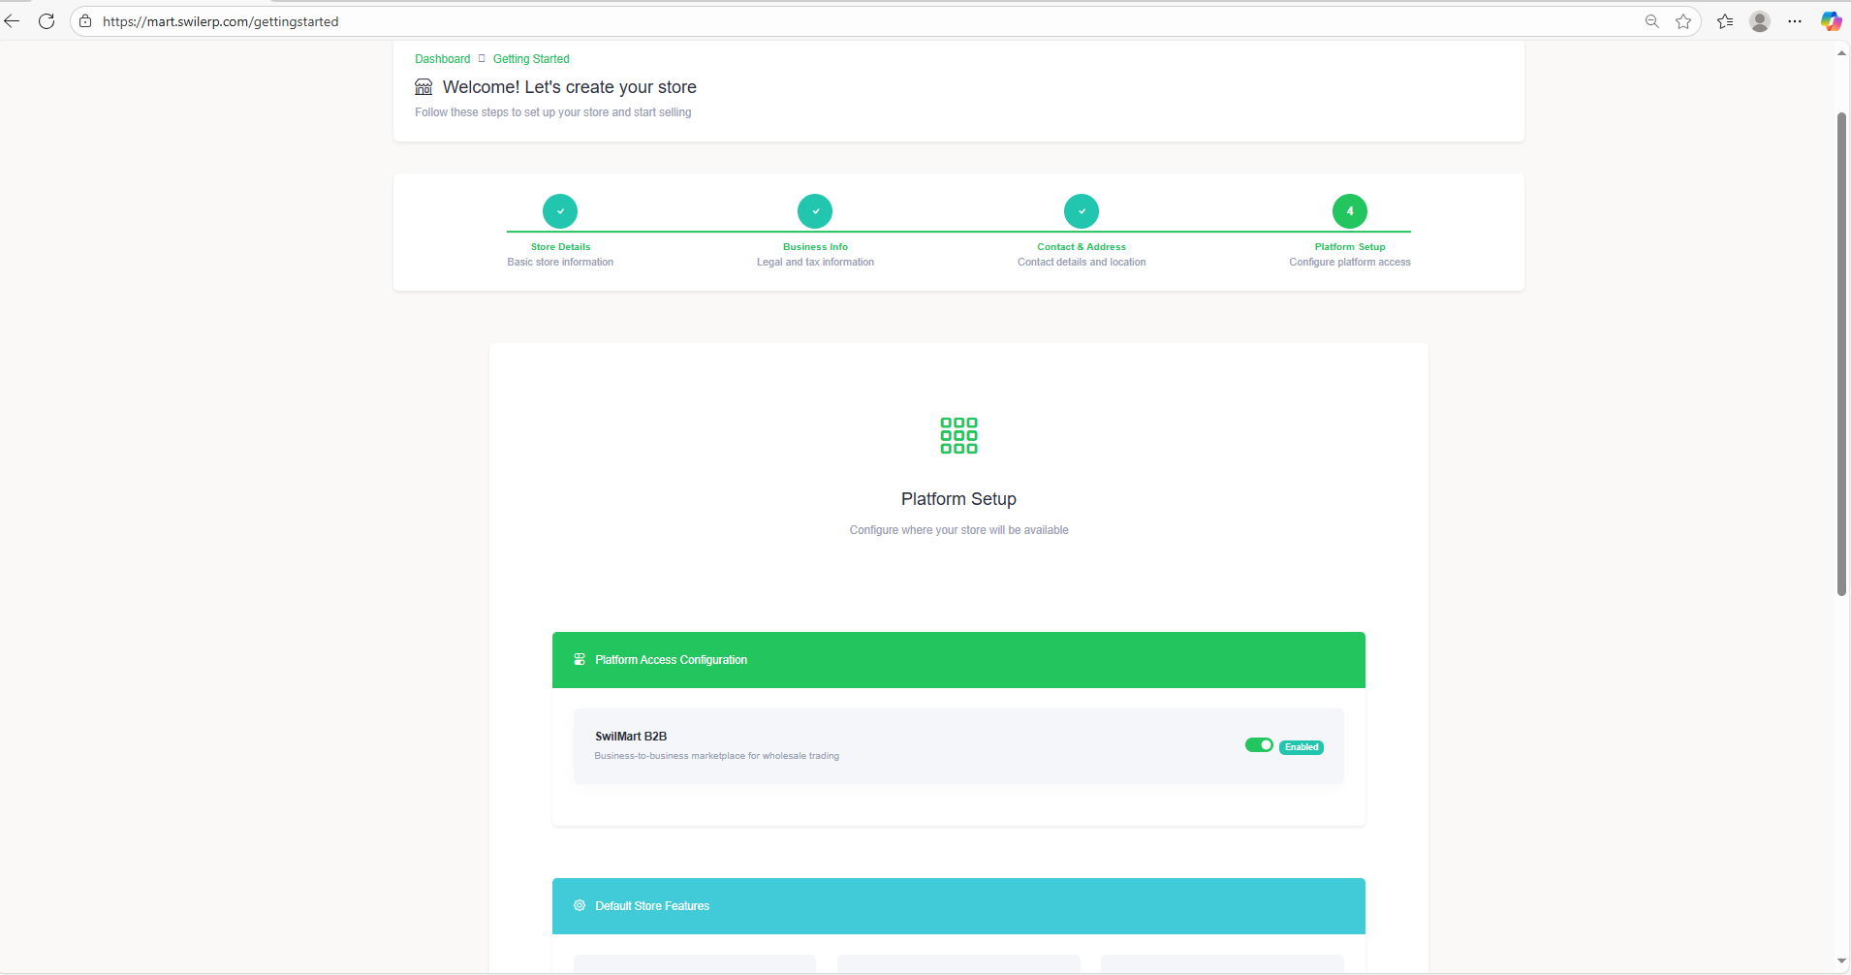The height and width of the screenshot is (975, 1851).
Task: Select the Business Info step label
Action: pyautogui.click(x=815, y=247)
